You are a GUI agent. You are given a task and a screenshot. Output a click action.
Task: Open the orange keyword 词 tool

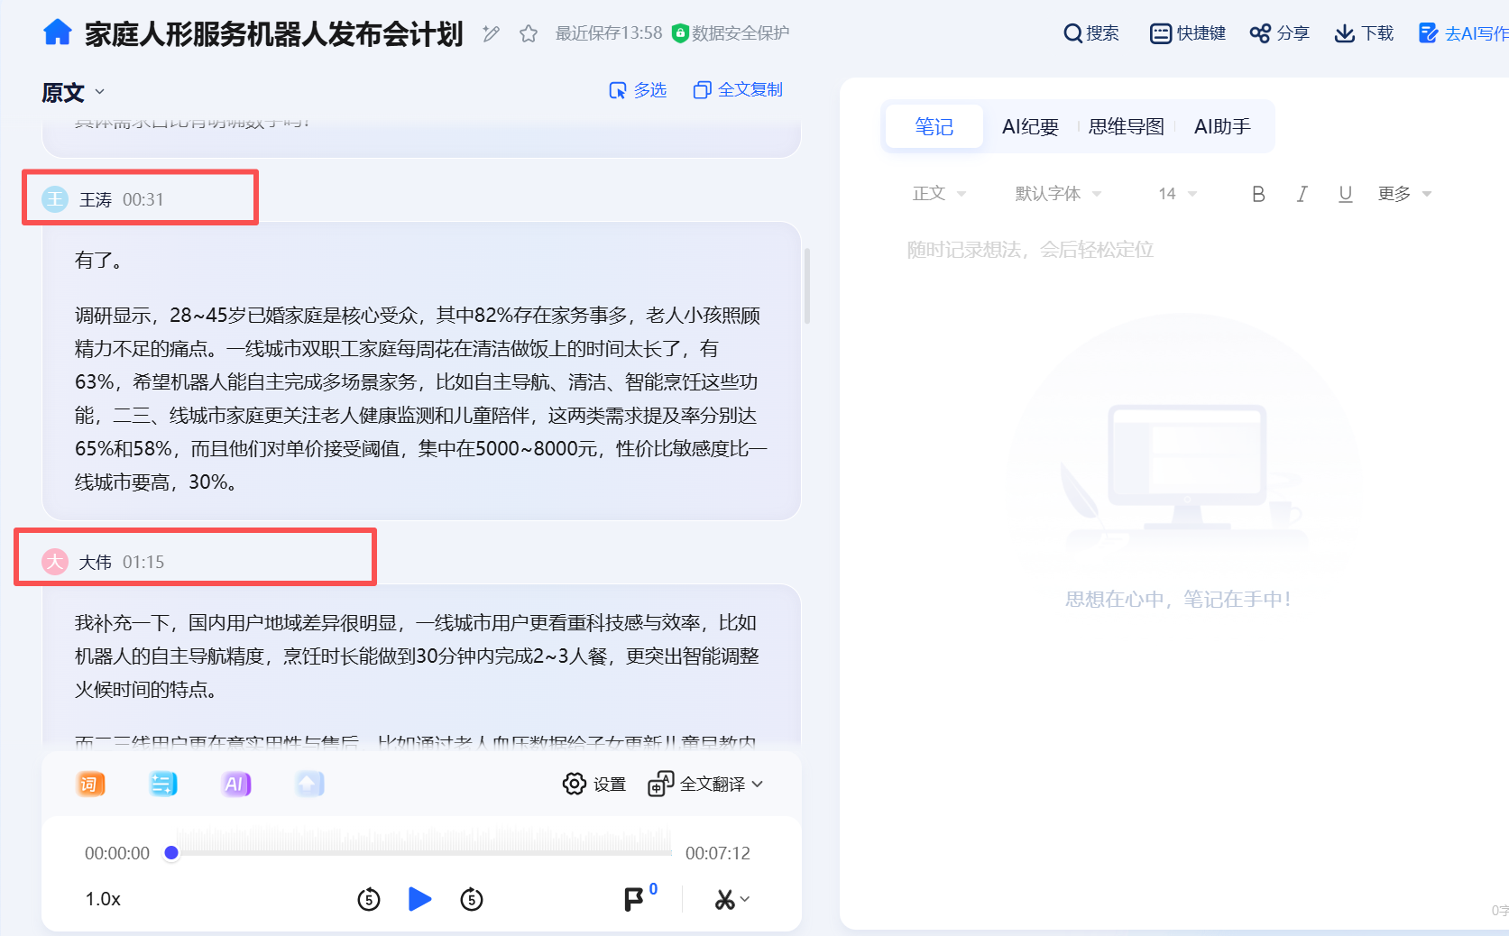point(90,784)
